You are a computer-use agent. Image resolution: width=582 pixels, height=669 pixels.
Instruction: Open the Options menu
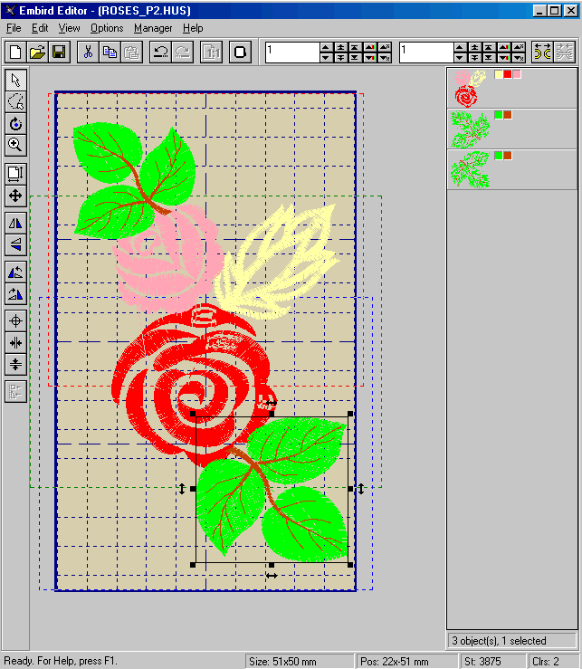point(107,28)
